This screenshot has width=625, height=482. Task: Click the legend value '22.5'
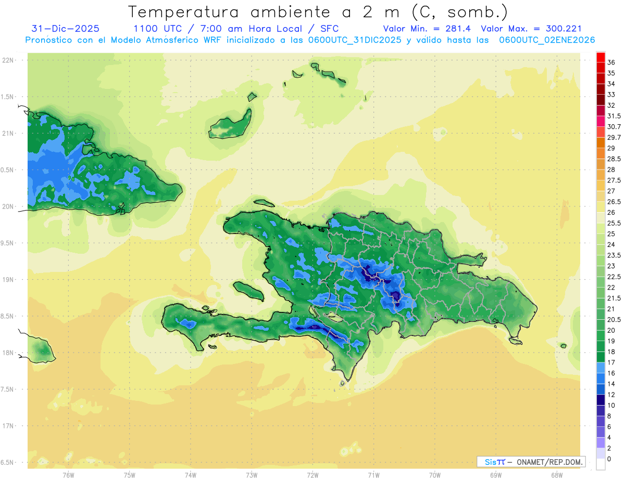click(614, 277)
